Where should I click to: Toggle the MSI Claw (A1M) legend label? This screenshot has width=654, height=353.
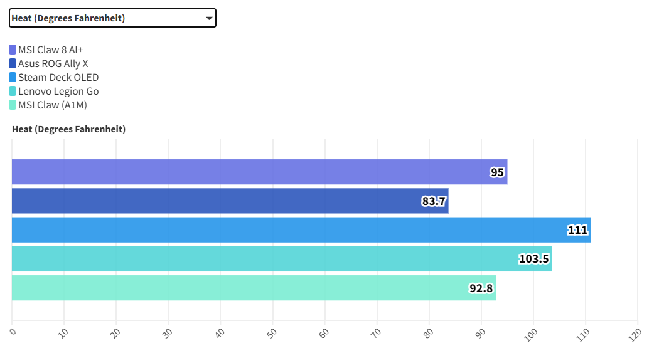pos(53,105)
